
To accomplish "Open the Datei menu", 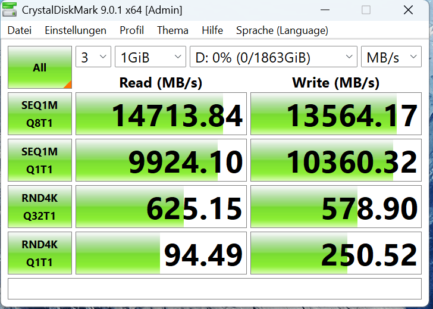I will coord(19,30).
